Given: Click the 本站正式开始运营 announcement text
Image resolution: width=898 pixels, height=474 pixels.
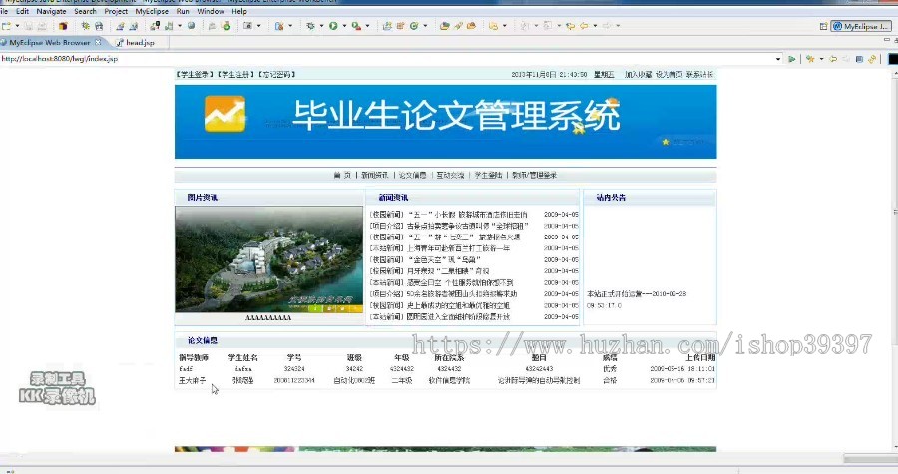Looking at the screenshot, I should pos(636,299).
